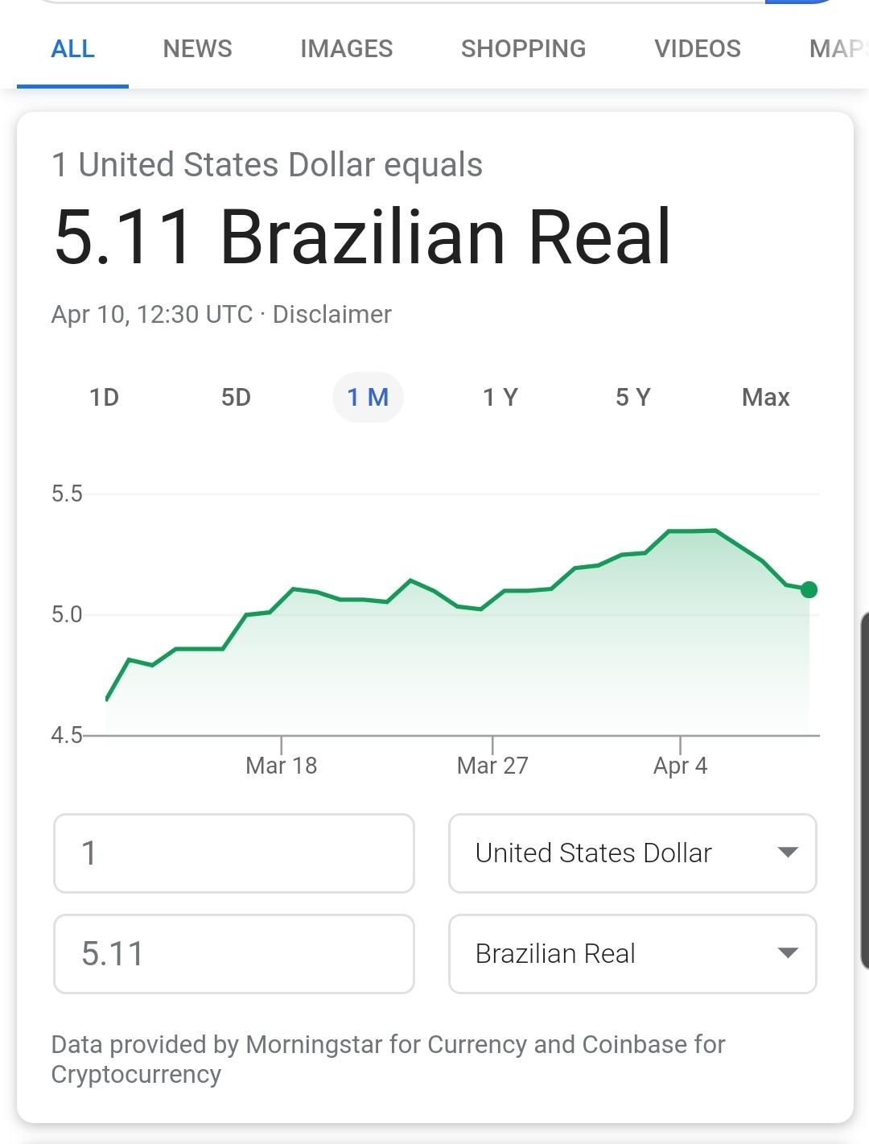Select the 5D chart range

236,397
